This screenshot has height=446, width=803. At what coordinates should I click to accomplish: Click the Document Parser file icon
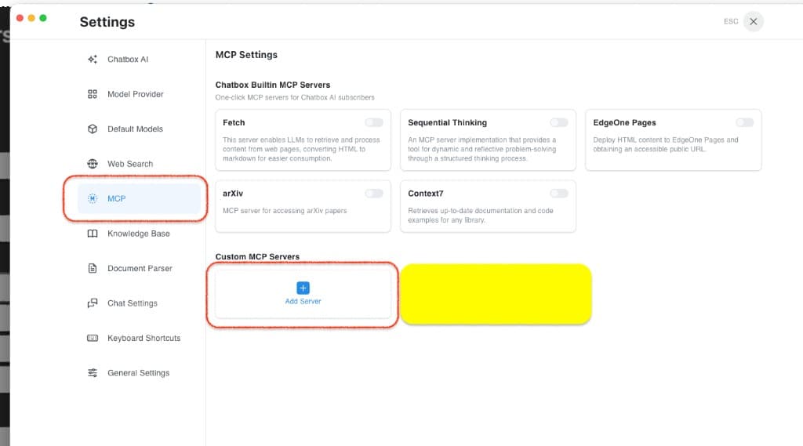[x=93, y=268]
